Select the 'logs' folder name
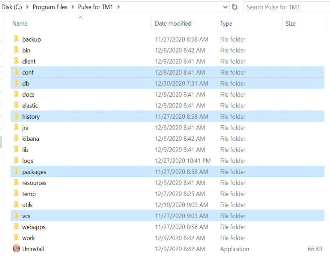 27,161
